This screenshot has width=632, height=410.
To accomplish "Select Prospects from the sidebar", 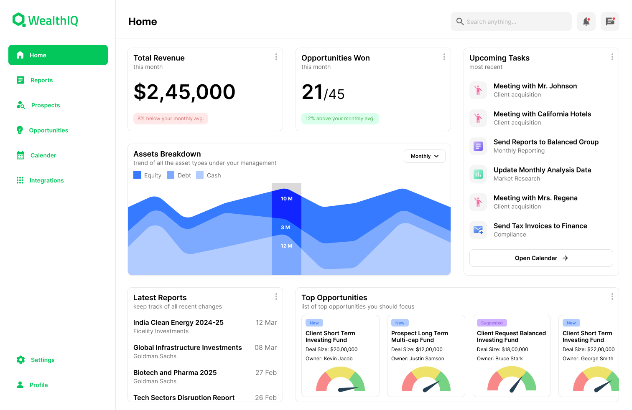I will tap(45, 105).
